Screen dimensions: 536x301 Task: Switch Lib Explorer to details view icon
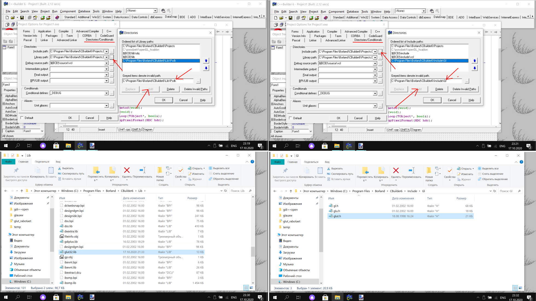(246, 288)
